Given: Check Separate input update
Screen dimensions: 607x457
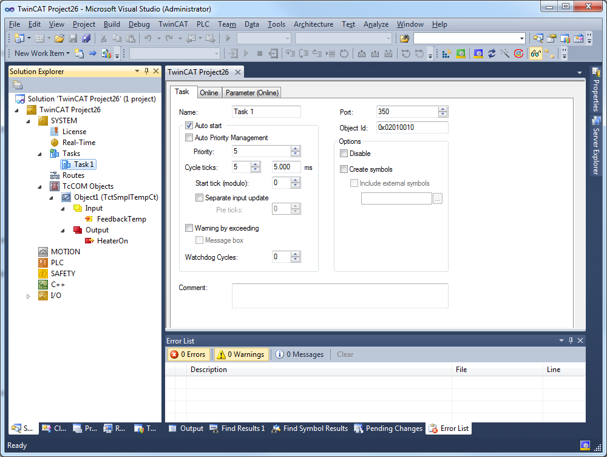Looking at the screenshot, I should tap(199, 198).
